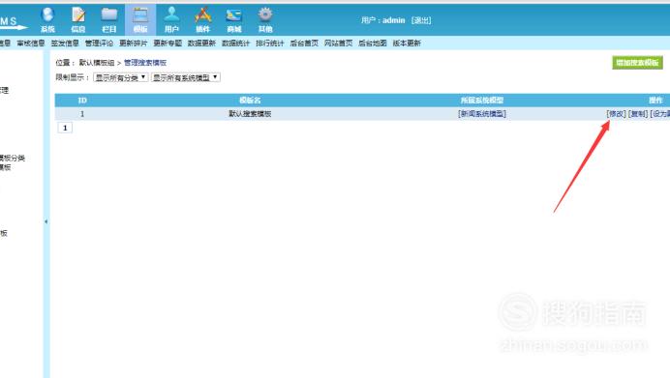Open the 其他 (Other) gear icon

265,19
